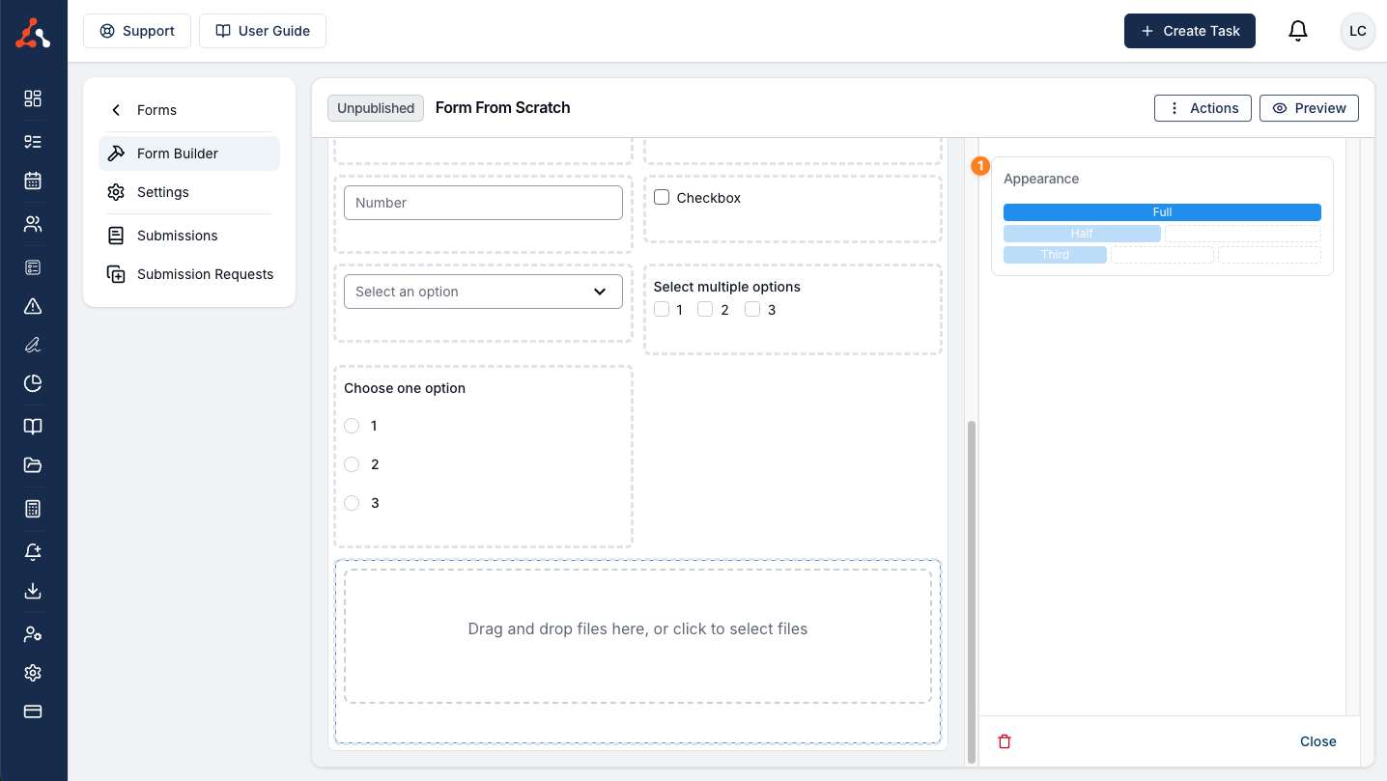
Task: Open the gear settings icon in sidebar
Action: point(33,673)
